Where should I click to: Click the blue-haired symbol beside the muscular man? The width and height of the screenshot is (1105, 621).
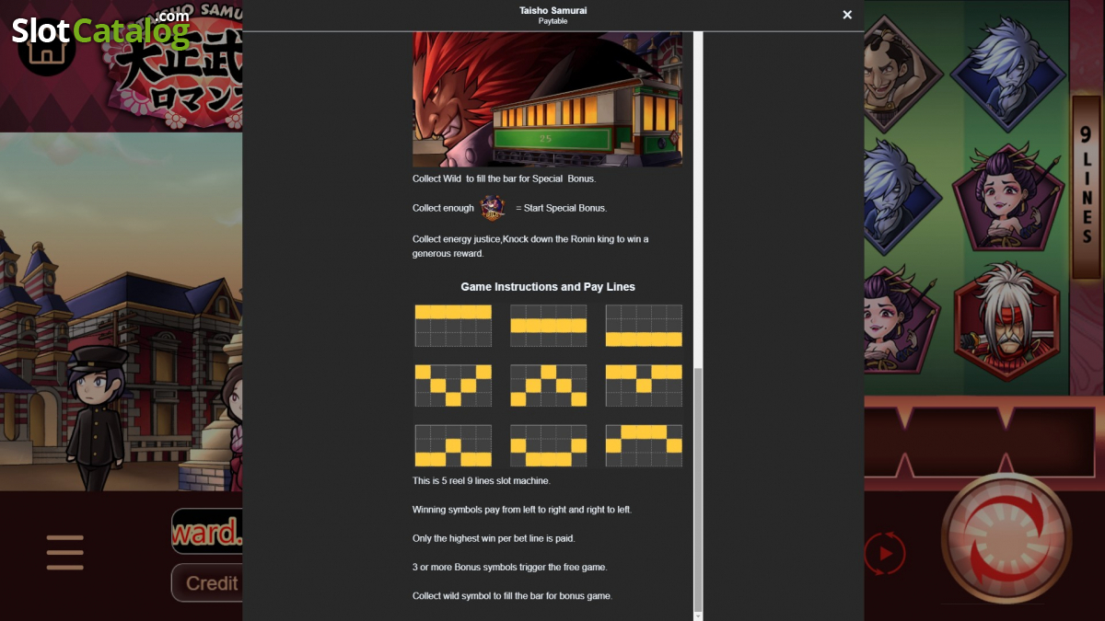pyautogui.click(x=1007, y=74)
